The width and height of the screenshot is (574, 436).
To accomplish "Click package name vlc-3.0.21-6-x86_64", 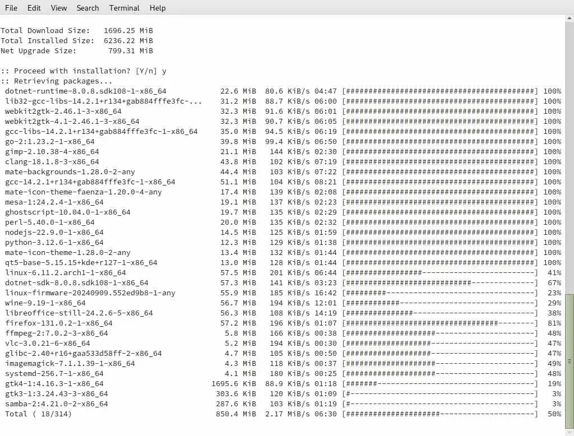I will click(47, 344).
